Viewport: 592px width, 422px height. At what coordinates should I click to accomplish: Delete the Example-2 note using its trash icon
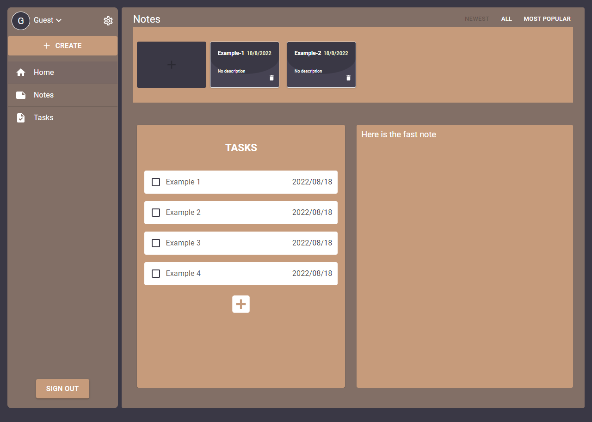point(348,78)
